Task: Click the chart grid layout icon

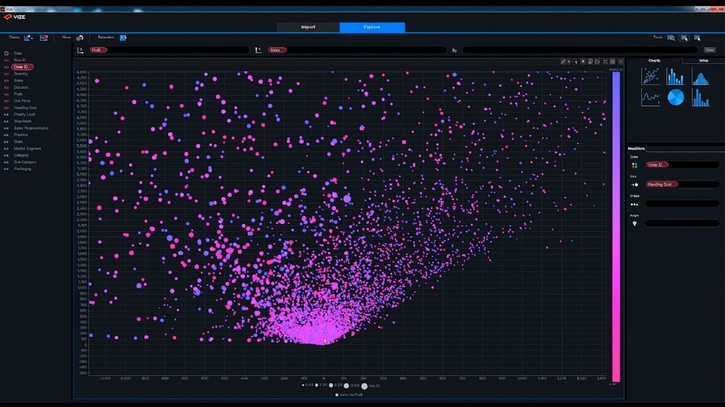Action: coord(613,61)
